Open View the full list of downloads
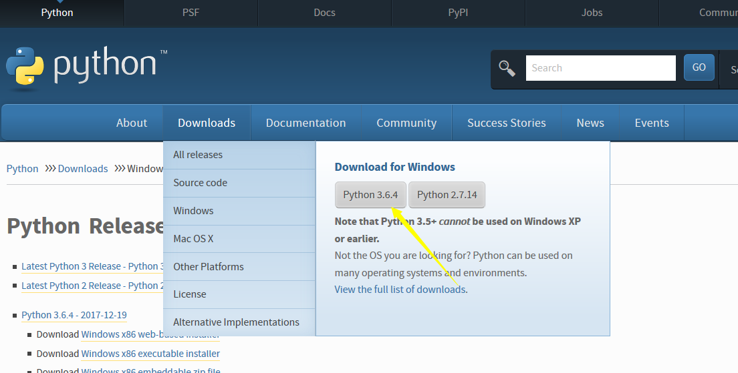The height and width of the screenshot is (373, 738). [400, 290]
